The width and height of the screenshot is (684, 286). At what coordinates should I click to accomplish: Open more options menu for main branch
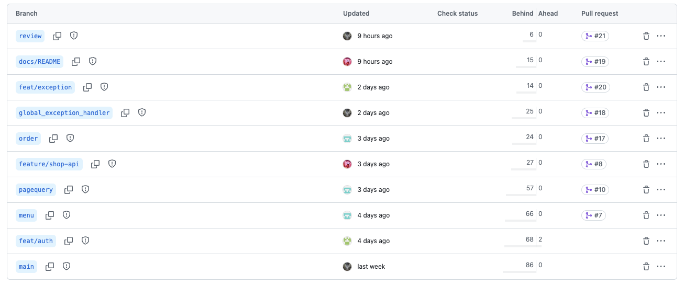[661, 267]
